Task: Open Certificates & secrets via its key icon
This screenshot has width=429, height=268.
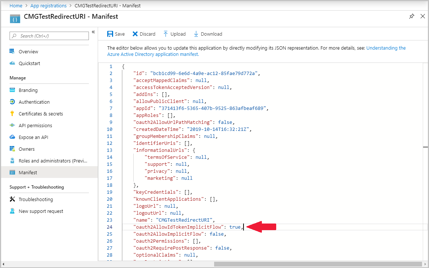Action: [x=13, y=114]
